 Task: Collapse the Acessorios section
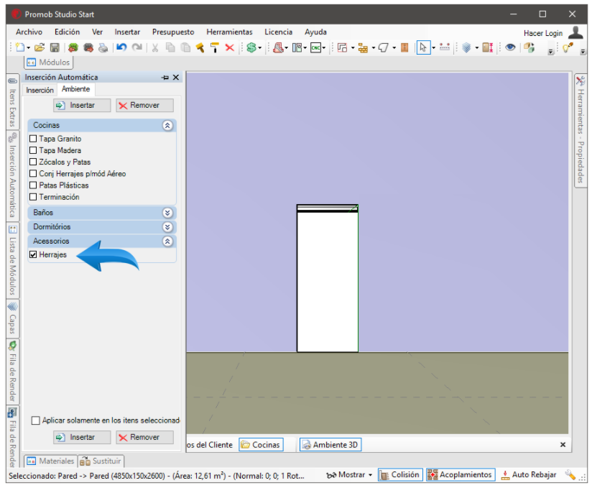[167, 241]
